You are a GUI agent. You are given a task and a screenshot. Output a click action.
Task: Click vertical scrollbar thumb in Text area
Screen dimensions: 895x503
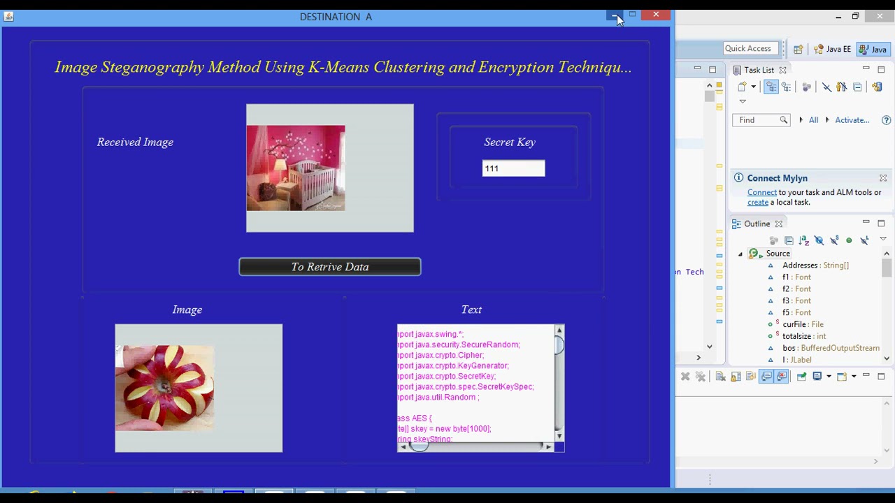coord(559,344)
